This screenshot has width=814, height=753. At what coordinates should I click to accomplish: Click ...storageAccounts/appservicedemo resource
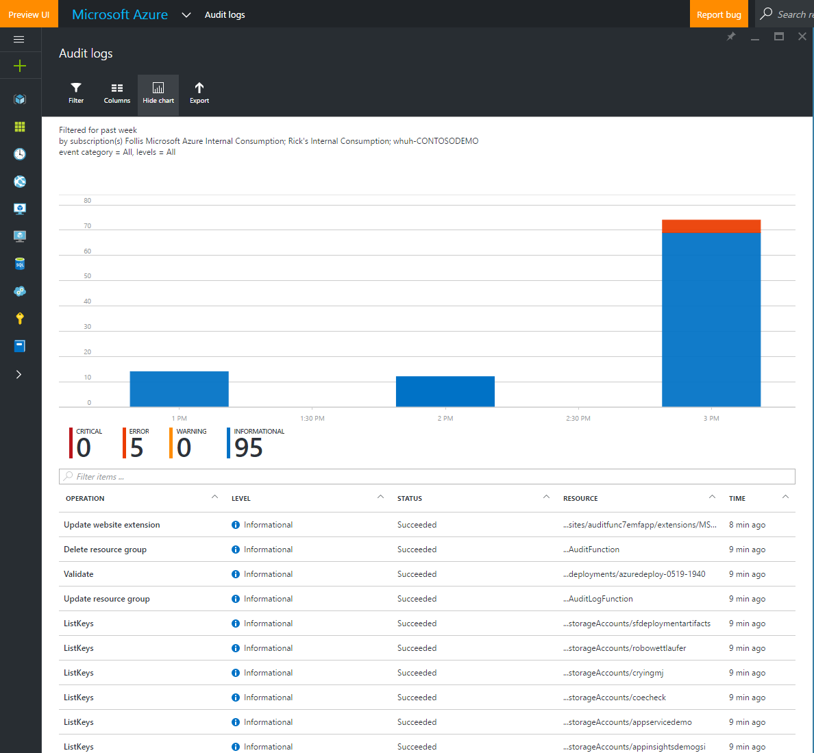click(x=628, y=722)
